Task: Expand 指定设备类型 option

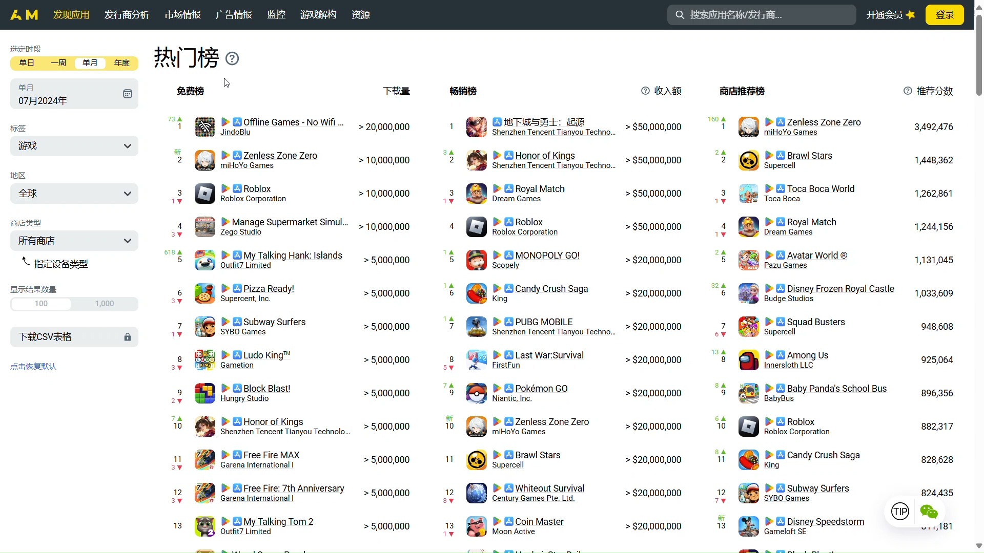Action: pyautogui.click(x=60, y=264)
